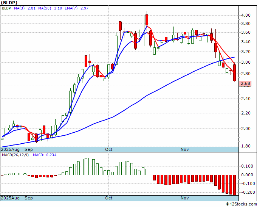
Task: Click the Sep label on price timeline
Action: 29,149
